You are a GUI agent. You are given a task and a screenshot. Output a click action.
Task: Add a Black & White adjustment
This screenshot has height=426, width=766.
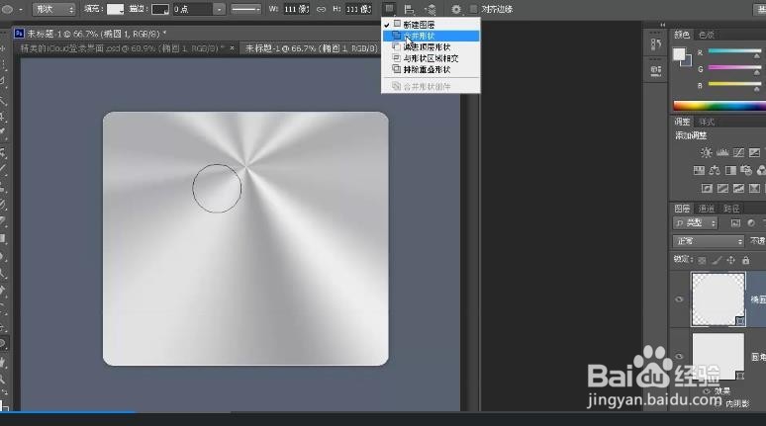(x=730, y=170)
